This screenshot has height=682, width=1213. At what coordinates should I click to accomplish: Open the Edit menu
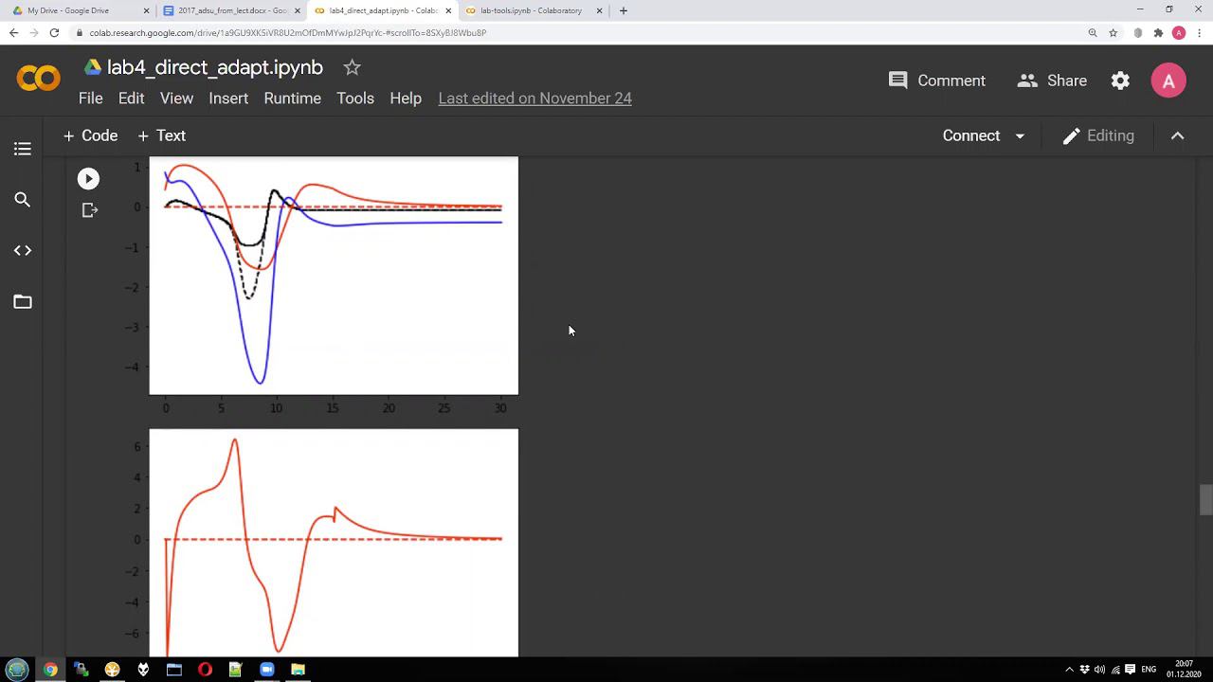[x=132, y=99]
